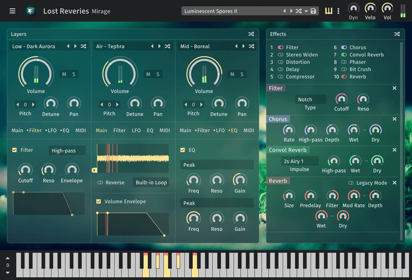
Task: Uncheck the Volume Envelope checkbox
Action: [x=99, y=201]
